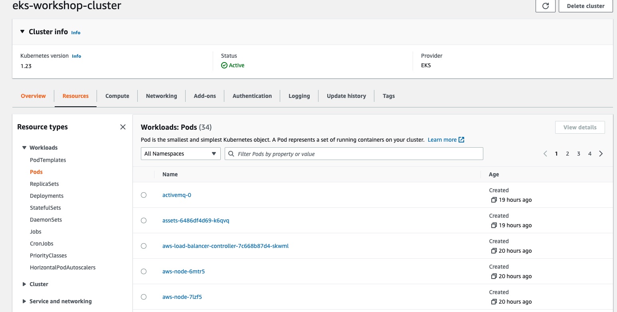Image resolution: width=617 pixels, height=312 pixels.
Task: Open the Learn more external link icon
Action: pyautogui.click(x=461, y=140)
